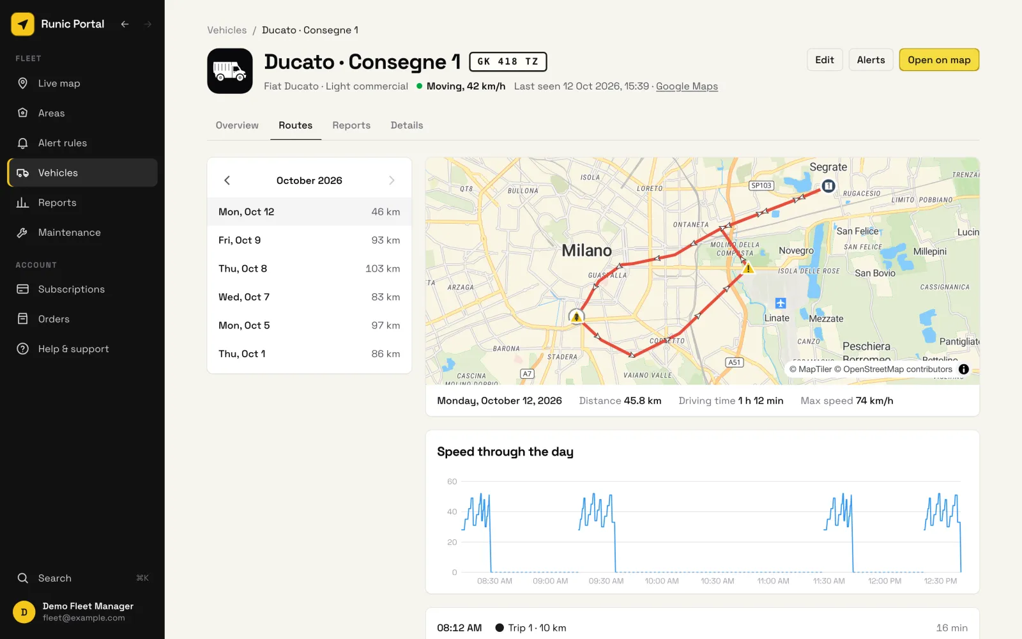The height and width of the screenshot is (639, 1022).
Task: Switch to the Reports tab
Action: pyautogui.click(x=351, y=125)
